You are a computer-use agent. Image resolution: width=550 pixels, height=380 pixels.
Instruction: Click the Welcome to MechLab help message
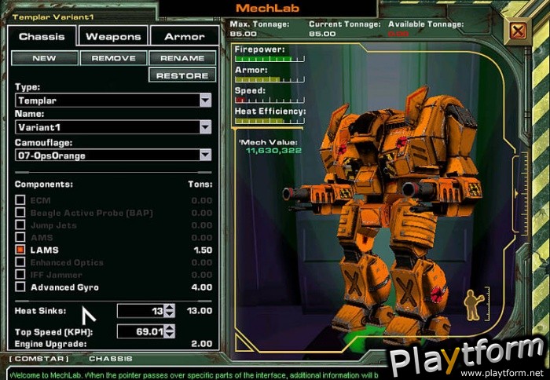click(193, 375)
